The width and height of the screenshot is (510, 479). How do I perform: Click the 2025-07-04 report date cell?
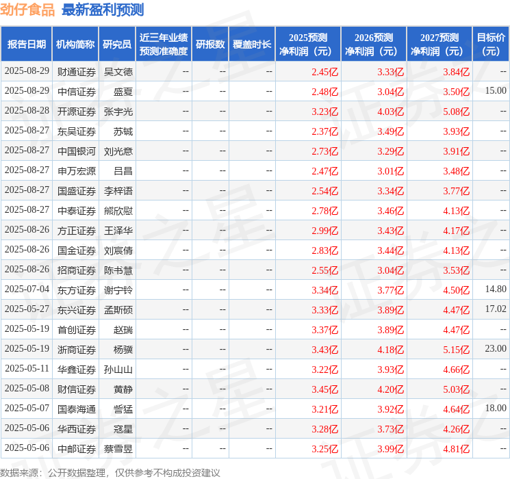tap(27, 290)
